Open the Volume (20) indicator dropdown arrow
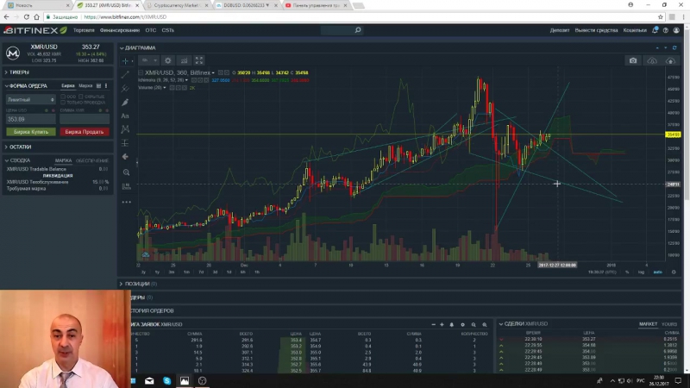Screen dimensions: 690x388 pyautogui.click(x=165, y=88)
